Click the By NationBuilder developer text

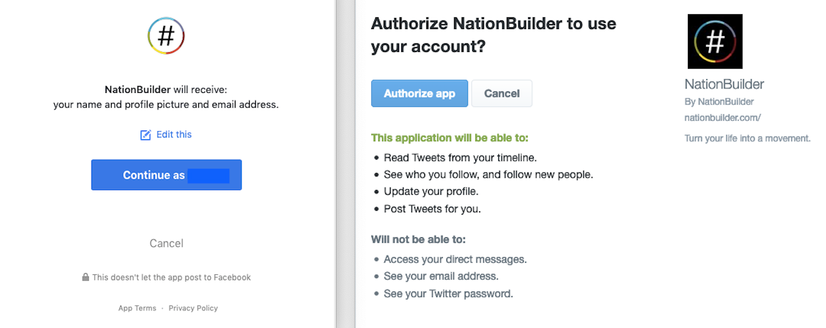[719, 101]
